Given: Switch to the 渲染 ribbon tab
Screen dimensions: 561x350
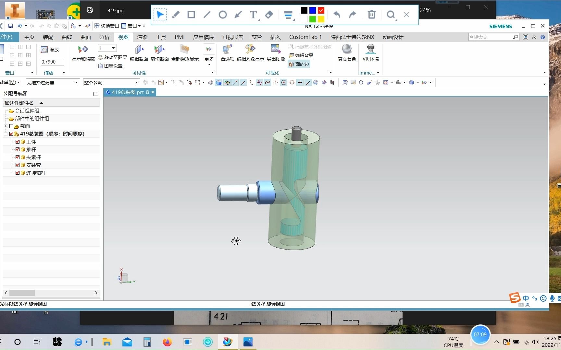Looking at the screenshot, I should click(x=142, y=37).
